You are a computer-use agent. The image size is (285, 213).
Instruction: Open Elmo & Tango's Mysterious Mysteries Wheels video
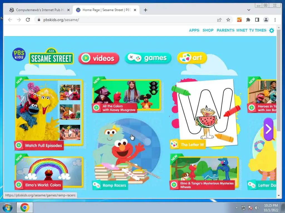204,172
